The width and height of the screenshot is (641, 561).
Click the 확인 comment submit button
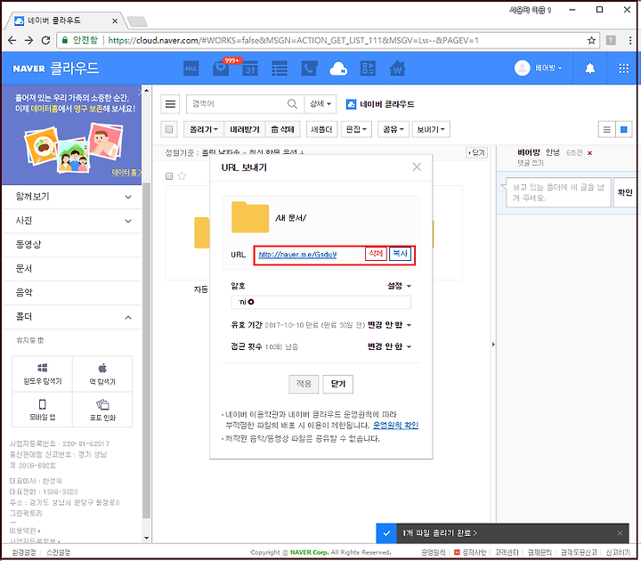point(624,192)
